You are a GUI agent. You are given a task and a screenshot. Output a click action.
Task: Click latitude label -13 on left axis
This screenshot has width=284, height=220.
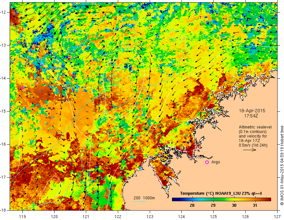pyautogui.click(x=4, y=45)
